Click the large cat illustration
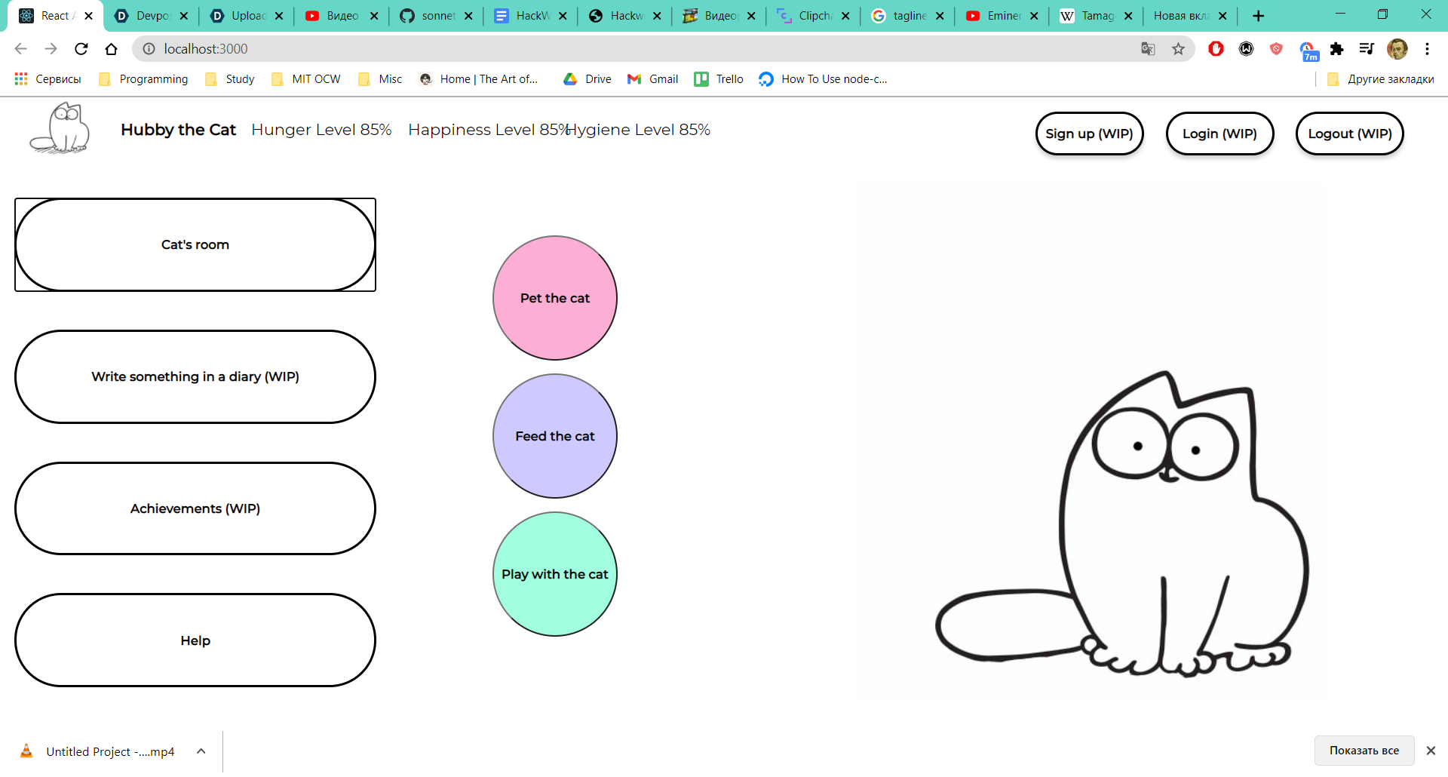 pyautogui.click(x=1124, y=524)
